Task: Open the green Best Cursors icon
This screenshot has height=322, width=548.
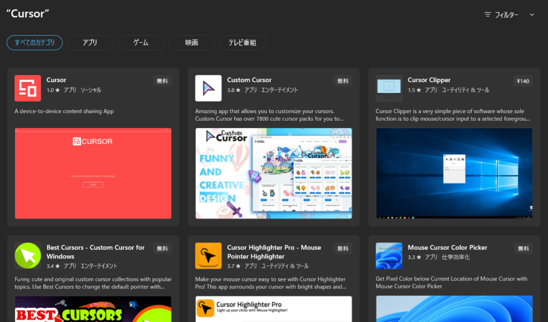Action: click(28, 256)
